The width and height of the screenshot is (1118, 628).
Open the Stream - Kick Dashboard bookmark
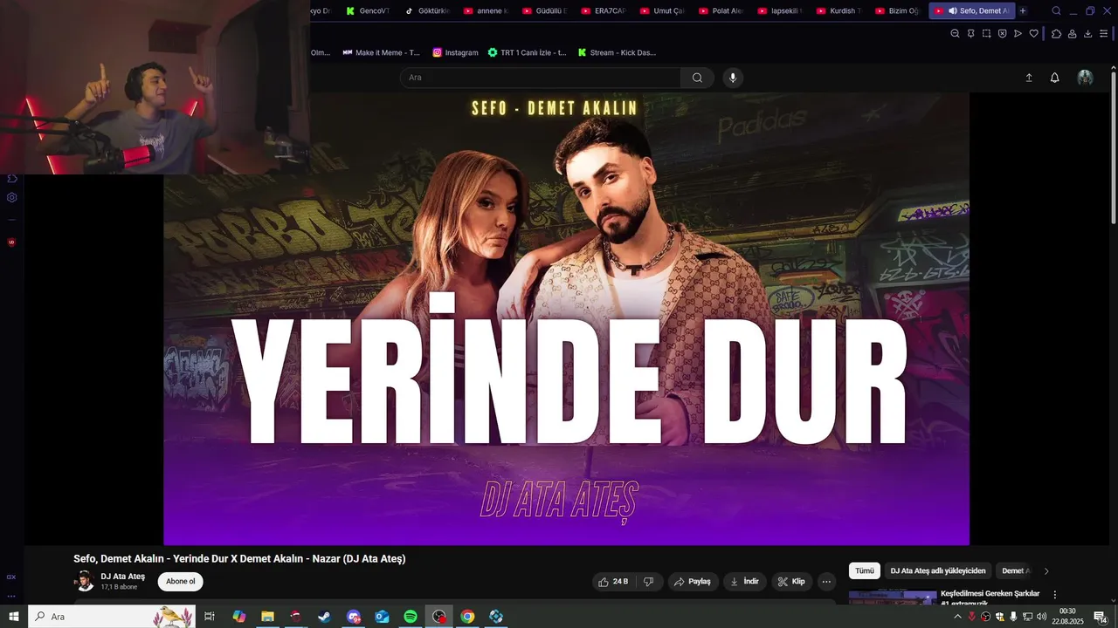(x=617, y=52)
